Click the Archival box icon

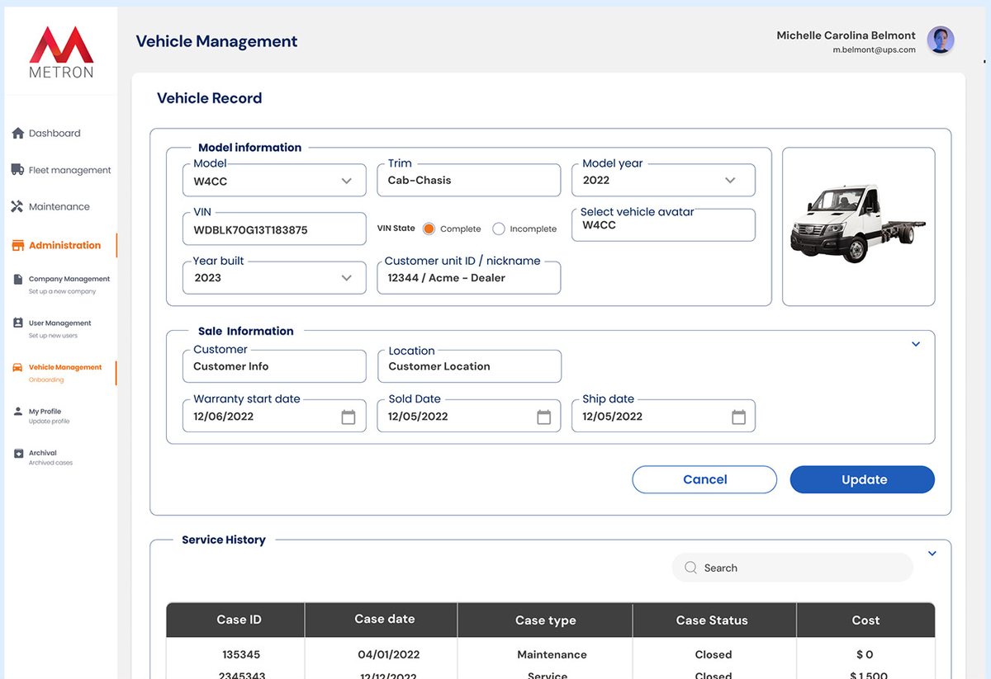click(18, 453)
